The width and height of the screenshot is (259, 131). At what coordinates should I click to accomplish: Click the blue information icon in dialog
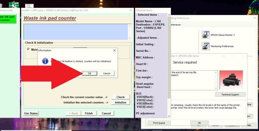45,61
